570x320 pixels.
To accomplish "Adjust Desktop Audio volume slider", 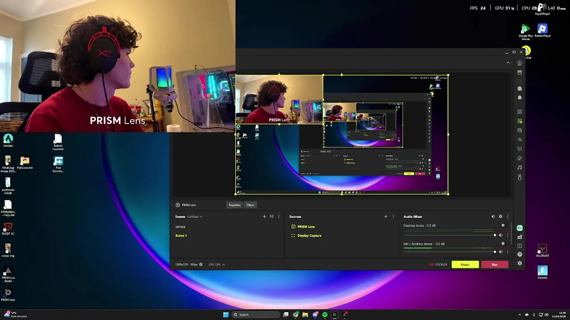I will 450,235.
